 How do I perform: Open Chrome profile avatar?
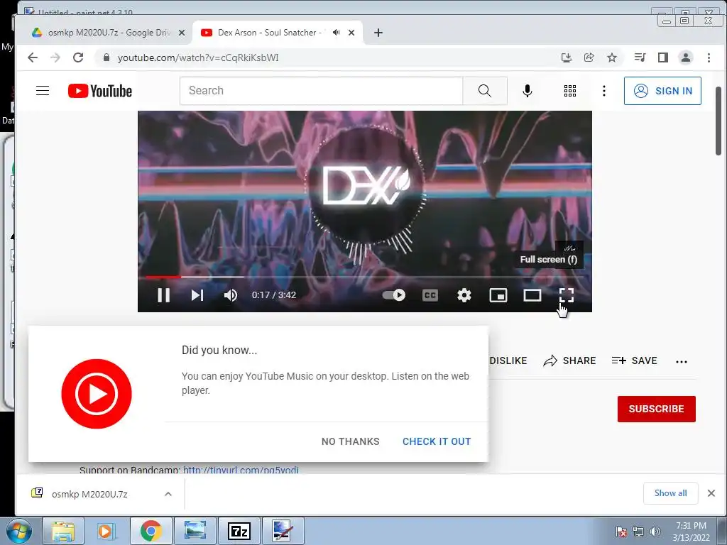[685, 57]
